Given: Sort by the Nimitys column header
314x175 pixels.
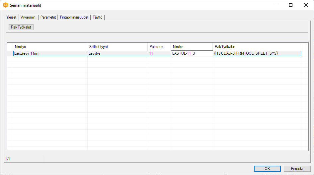Looking at the screenshot, I should (x=50, y=47).
